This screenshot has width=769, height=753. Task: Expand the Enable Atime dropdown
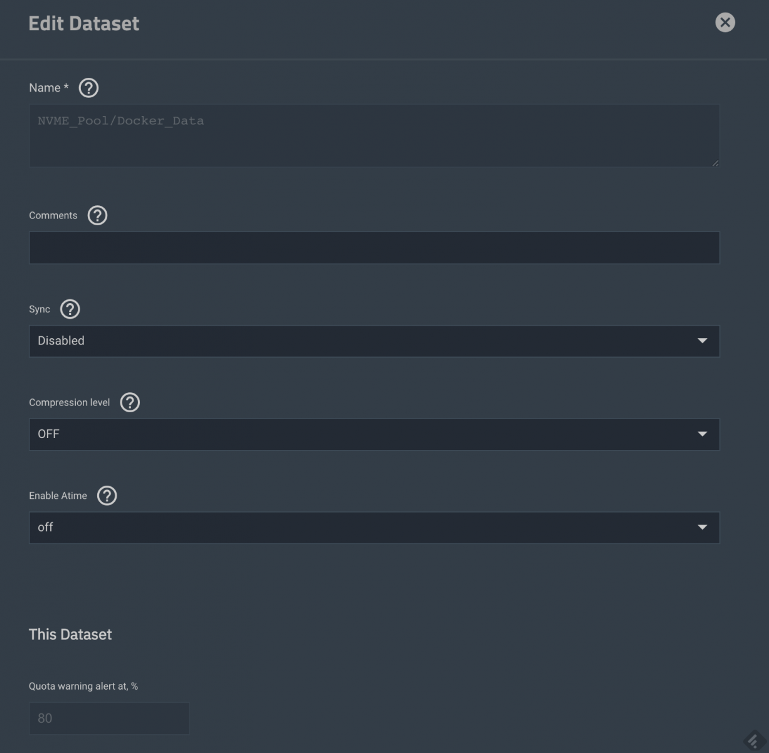pyautogui.click(x=374, y=528)
